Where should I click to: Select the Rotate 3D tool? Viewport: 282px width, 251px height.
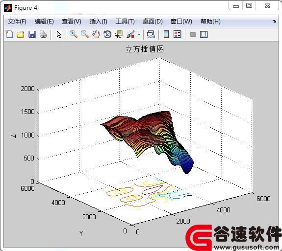(107, 34)
